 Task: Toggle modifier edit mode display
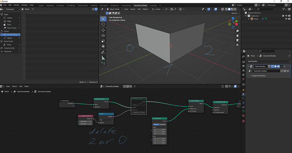point(272,67)
